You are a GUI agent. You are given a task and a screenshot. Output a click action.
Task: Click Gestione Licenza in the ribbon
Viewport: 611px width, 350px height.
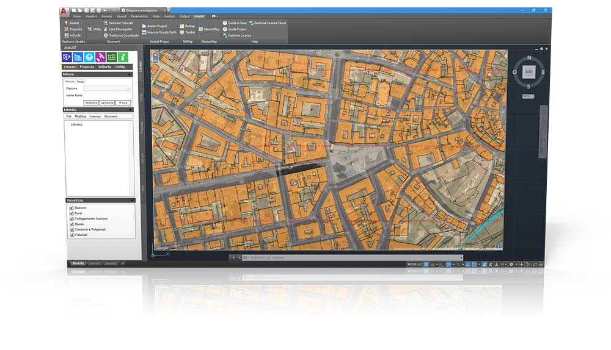tap(237, 35)
